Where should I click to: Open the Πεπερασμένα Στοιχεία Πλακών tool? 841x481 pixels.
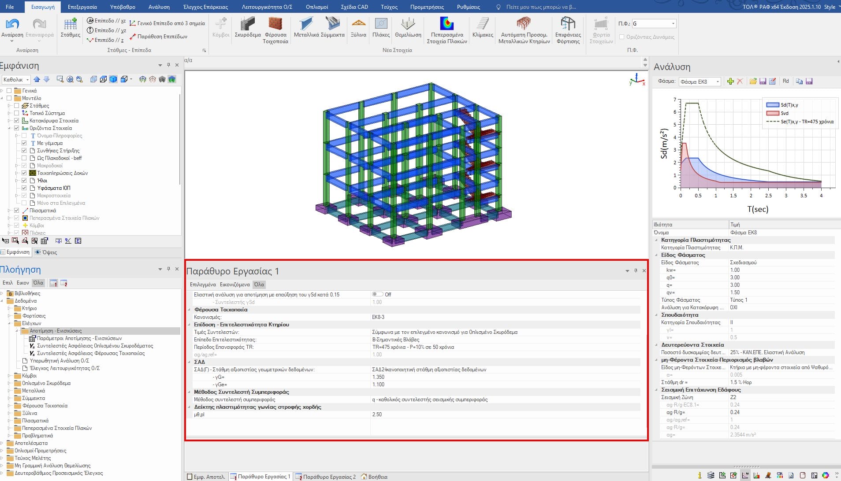447,24
